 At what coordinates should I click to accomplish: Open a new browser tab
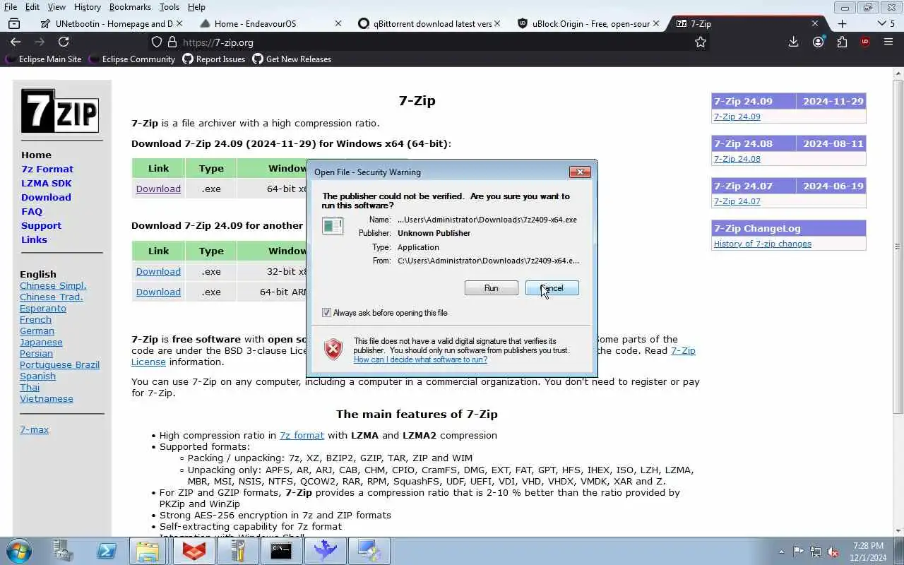[x=842, y=23]
